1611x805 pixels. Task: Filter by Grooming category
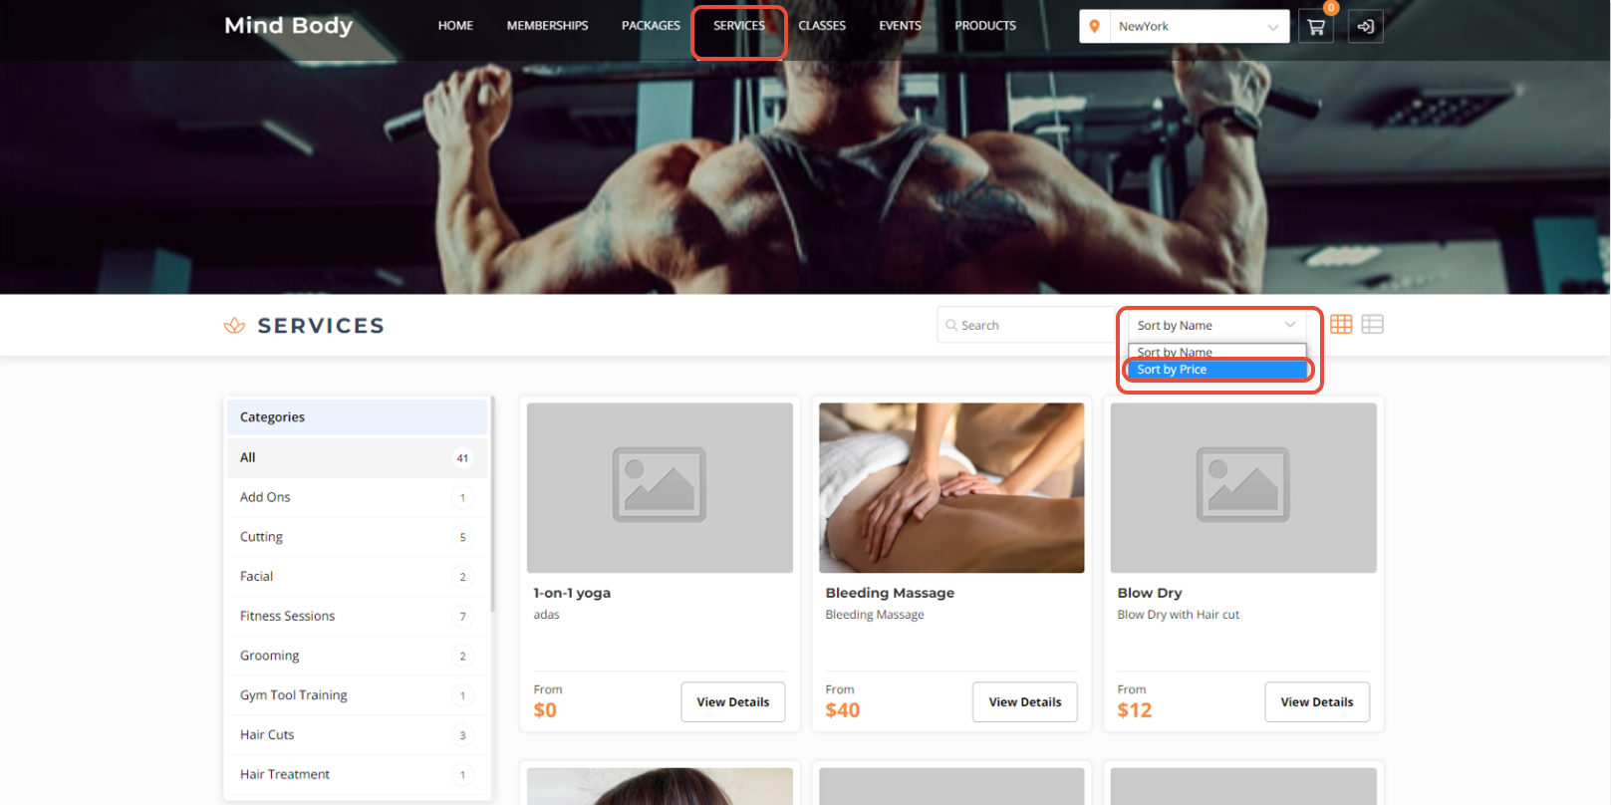(357, 656)
